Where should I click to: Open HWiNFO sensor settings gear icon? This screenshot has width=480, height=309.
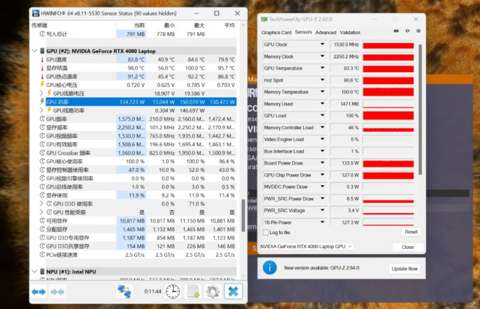[213, 292]
